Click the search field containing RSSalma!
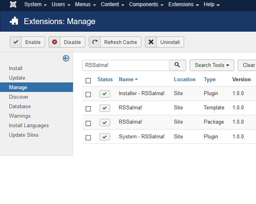256x204 pixels. (x=126, y=65)
